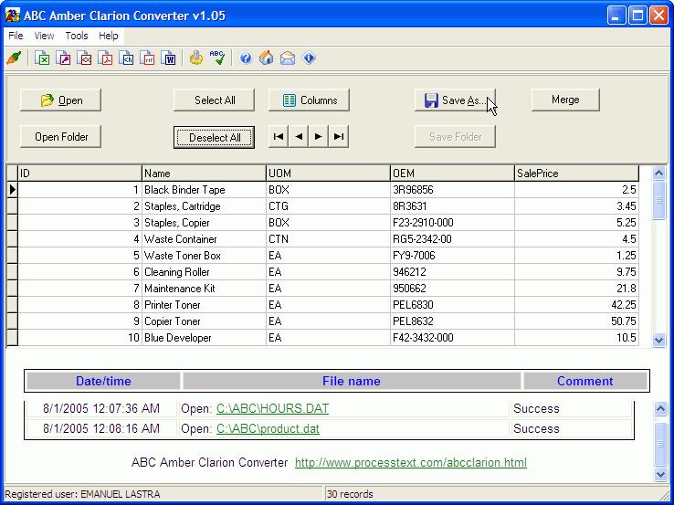
Task: Click the blue help question mark icon
Action: point(246,58)
